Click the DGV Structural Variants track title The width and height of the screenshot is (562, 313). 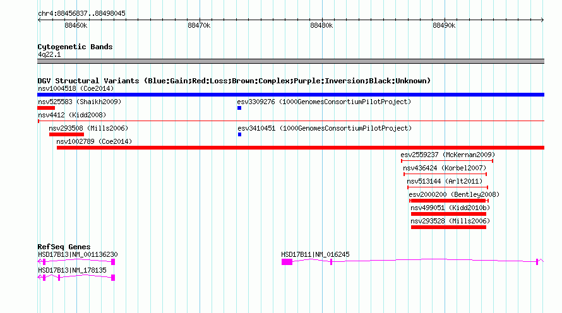click(x=234, y=81)
